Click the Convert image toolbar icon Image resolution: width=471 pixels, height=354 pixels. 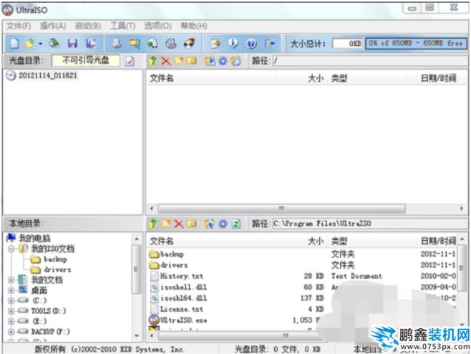coord(152,44)
